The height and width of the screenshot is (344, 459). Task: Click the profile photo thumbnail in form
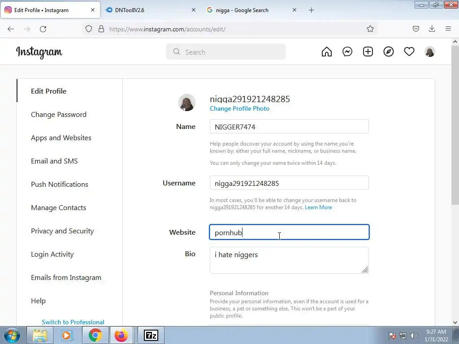(x=187, y=103)
